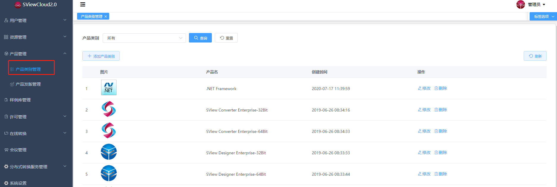Expand the 在线转换 menu
The image size is (557, 187).
point(36,133)
